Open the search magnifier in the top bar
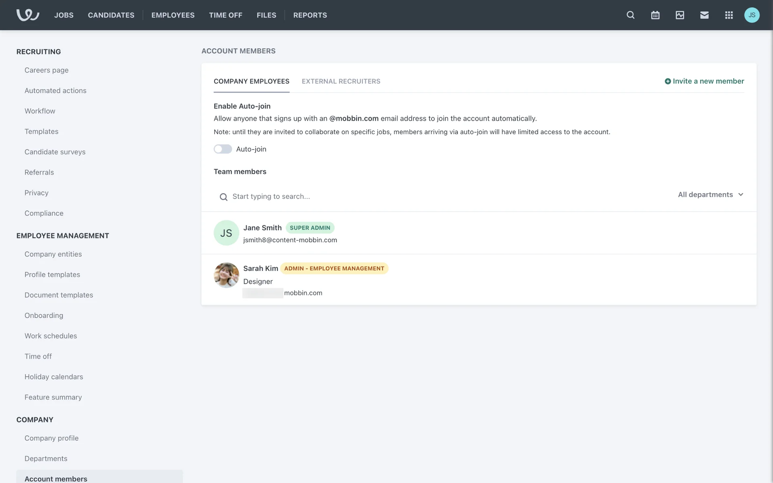This screenshot has width=773, height=483. click(x=630, y=15)
